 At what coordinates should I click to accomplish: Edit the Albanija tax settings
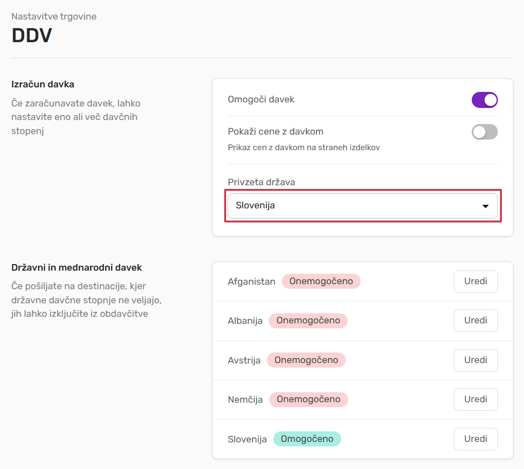(x=475, y=320)
